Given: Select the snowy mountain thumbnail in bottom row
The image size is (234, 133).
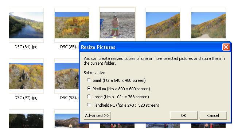Looking at the screenshot, I should 67,121.
